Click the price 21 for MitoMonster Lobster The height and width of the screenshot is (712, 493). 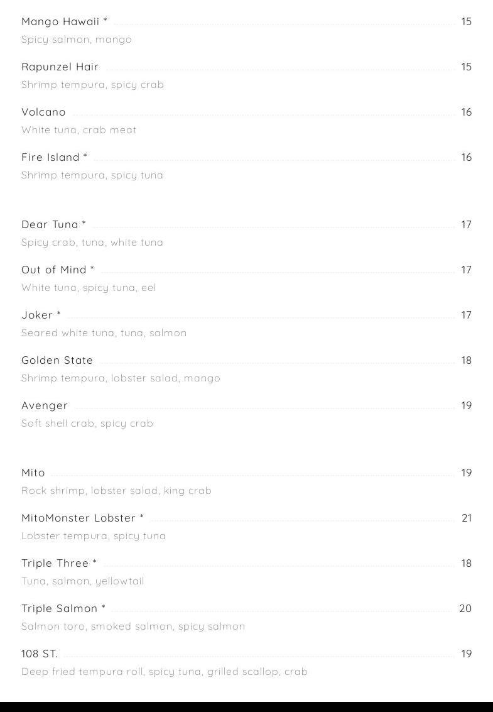click(467, 518)
